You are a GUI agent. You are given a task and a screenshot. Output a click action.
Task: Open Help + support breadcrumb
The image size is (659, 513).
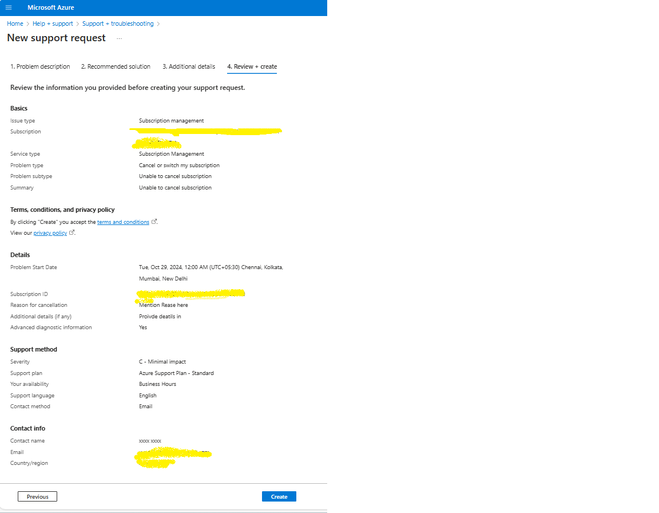tap(53, 23)
